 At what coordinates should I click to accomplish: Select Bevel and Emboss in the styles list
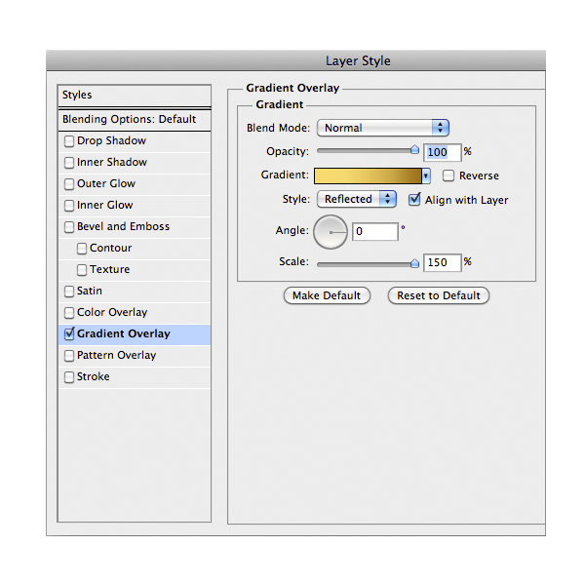pyautogui.click(x=123, y=227)
